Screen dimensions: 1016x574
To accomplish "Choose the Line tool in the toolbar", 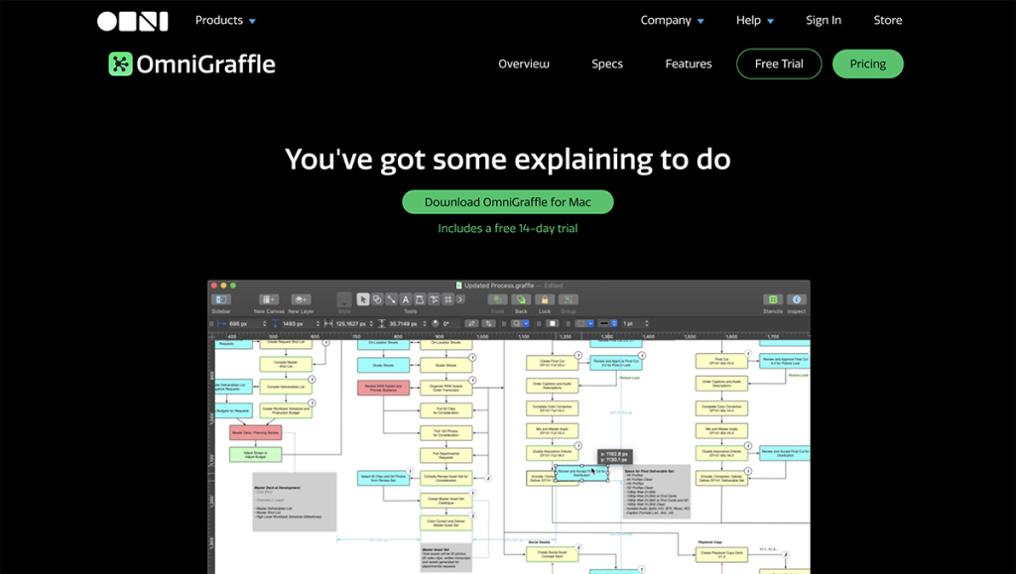I will point(390,298).
